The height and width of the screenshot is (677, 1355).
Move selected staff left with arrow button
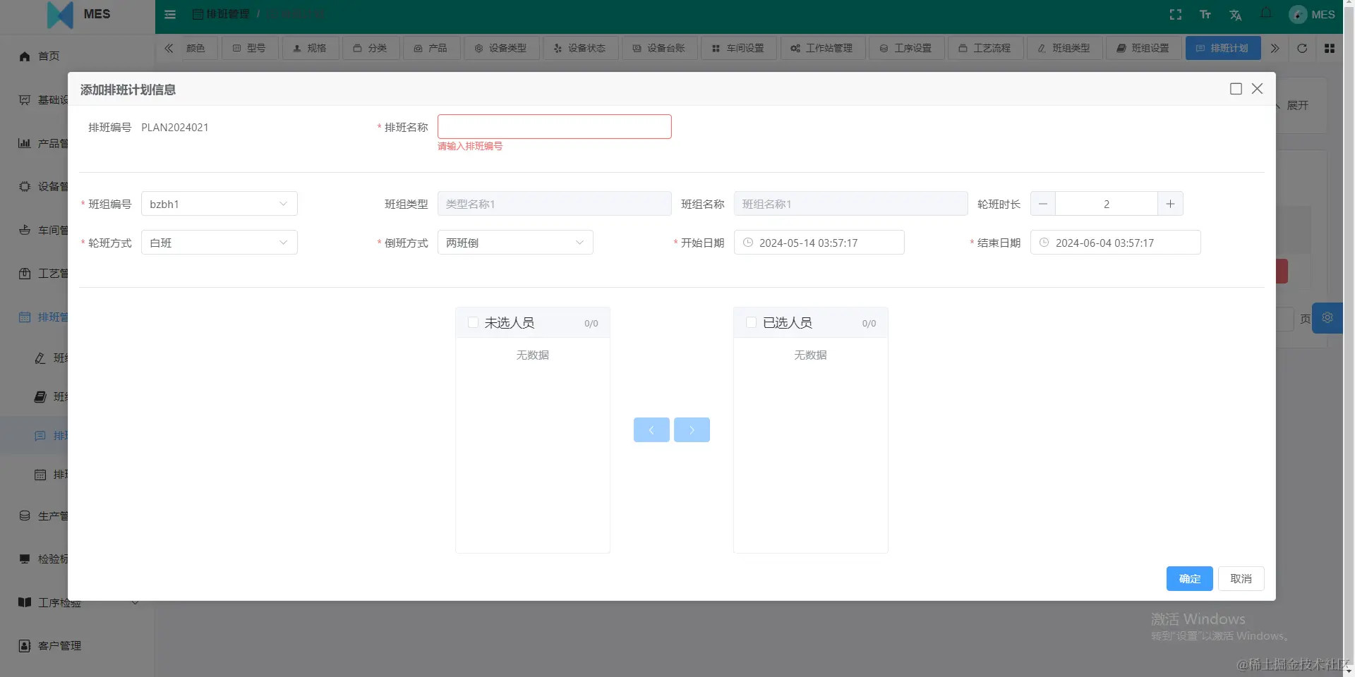[x=651, y=430]
